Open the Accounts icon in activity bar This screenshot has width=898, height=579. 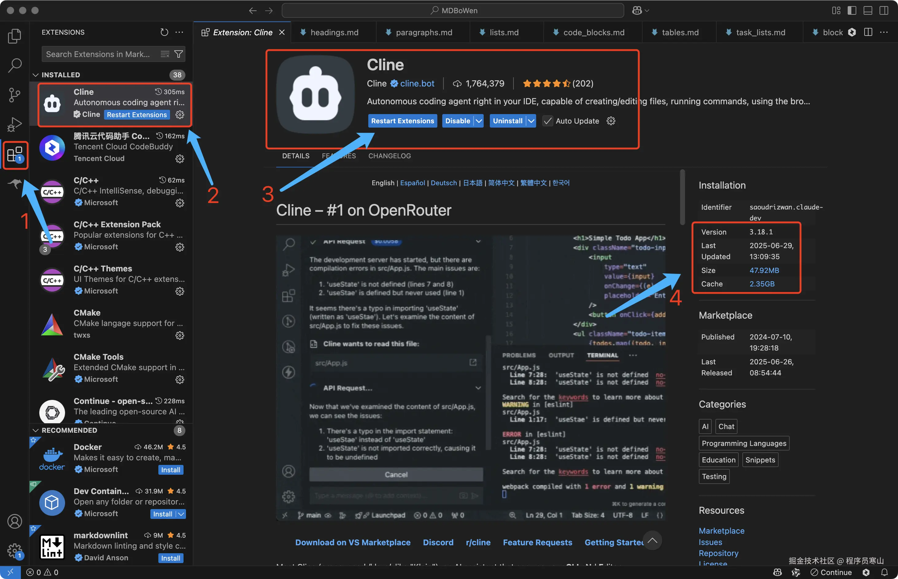pyautogui.click(x=14, y=521)
